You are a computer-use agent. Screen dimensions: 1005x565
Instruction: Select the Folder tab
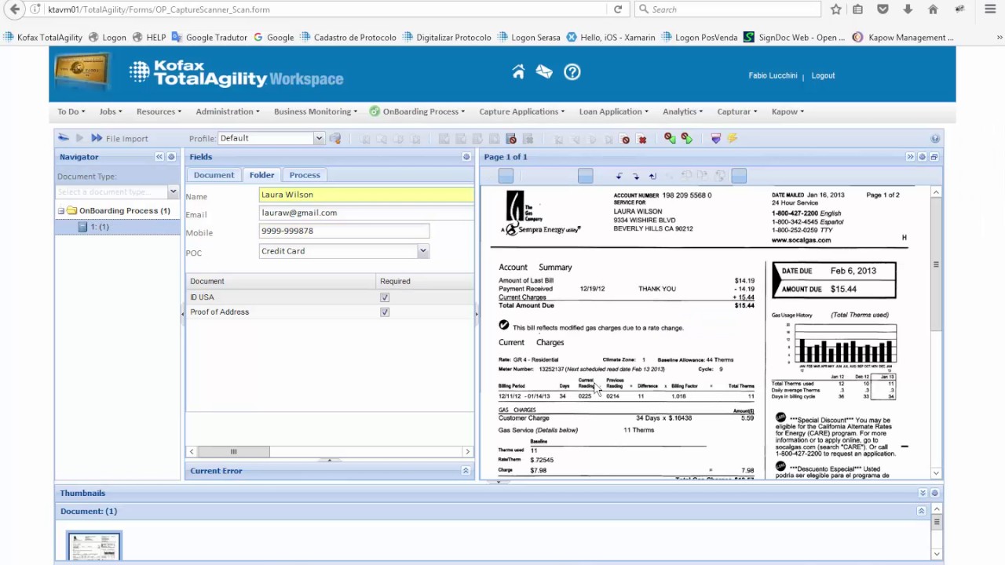point(261,175)
